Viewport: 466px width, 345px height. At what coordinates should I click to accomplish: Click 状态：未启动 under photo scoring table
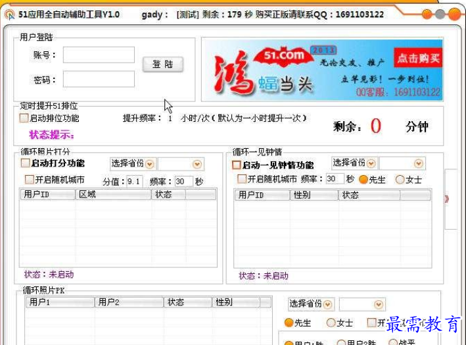pos(49,275)
